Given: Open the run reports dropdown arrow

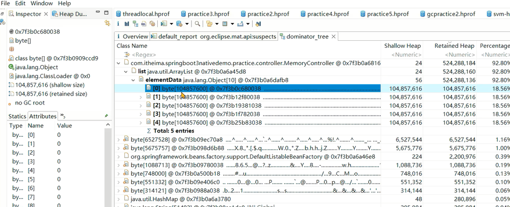Looking at the screenshot, I should click(x=172, y=23).
